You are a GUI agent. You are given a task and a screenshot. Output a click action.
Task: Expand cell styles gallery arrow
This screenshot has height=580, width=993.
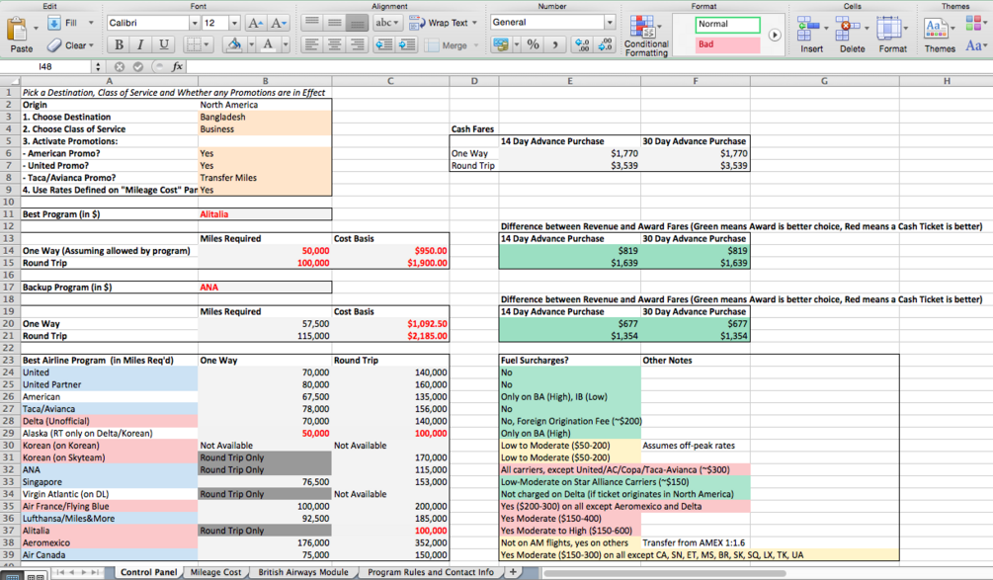coord(775,35)
